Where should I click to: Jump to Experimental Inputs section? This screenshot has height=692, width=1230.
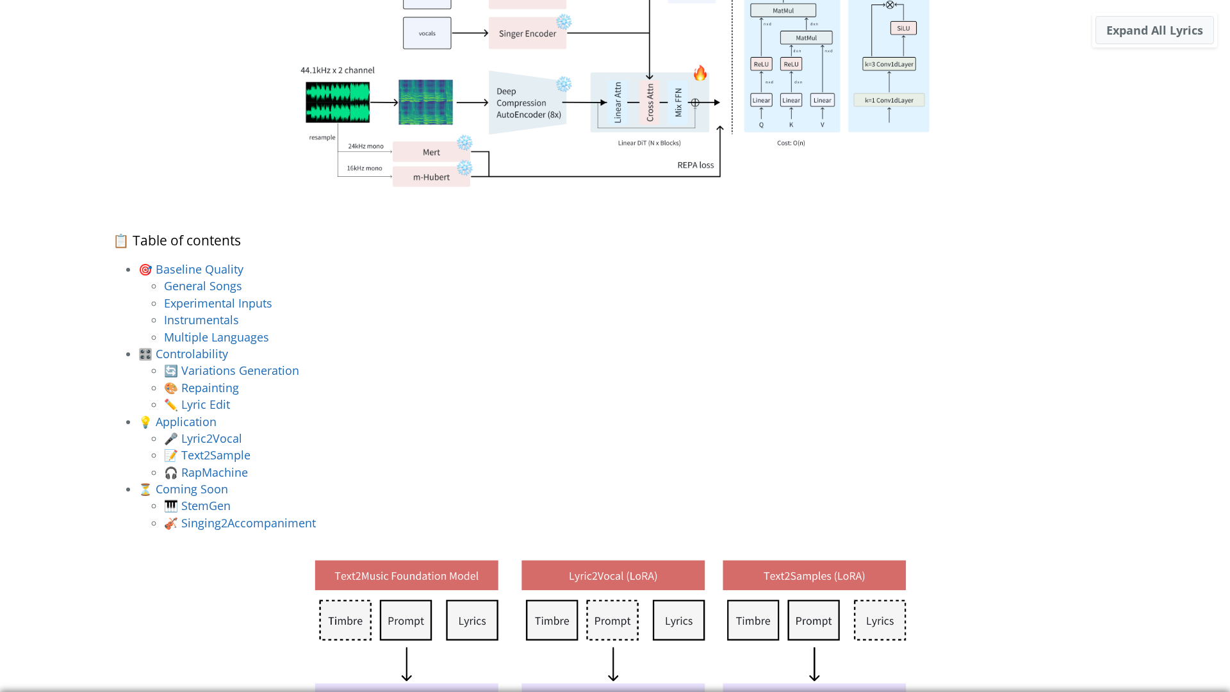[217, 304]
